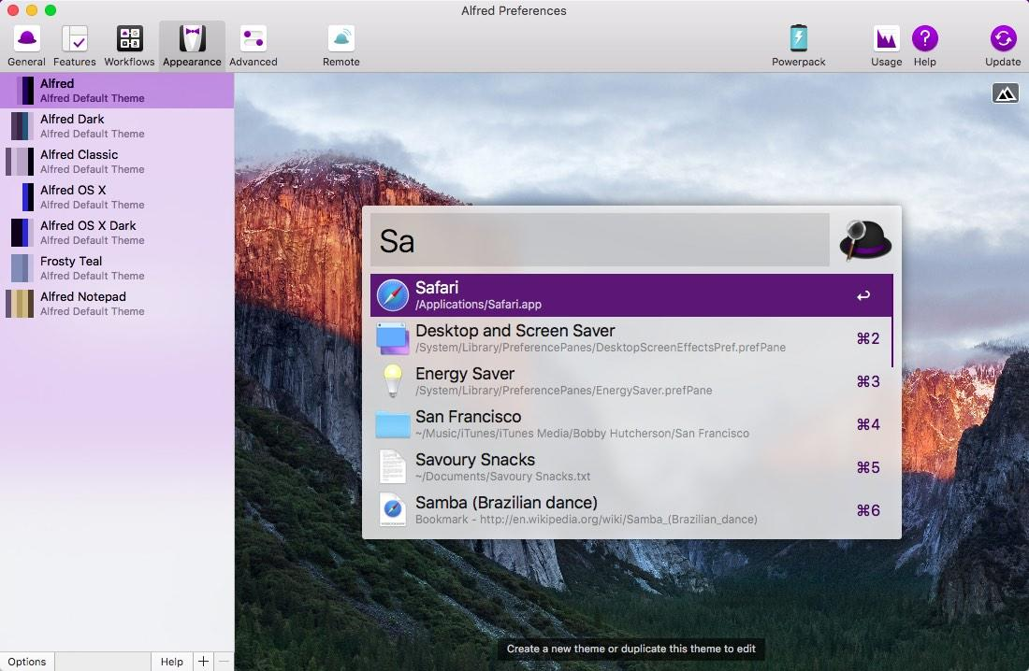The image size is (1029, 671).
Task: Select the Samba (Brazilian dance) bookmark
Action: coord(630,510)
